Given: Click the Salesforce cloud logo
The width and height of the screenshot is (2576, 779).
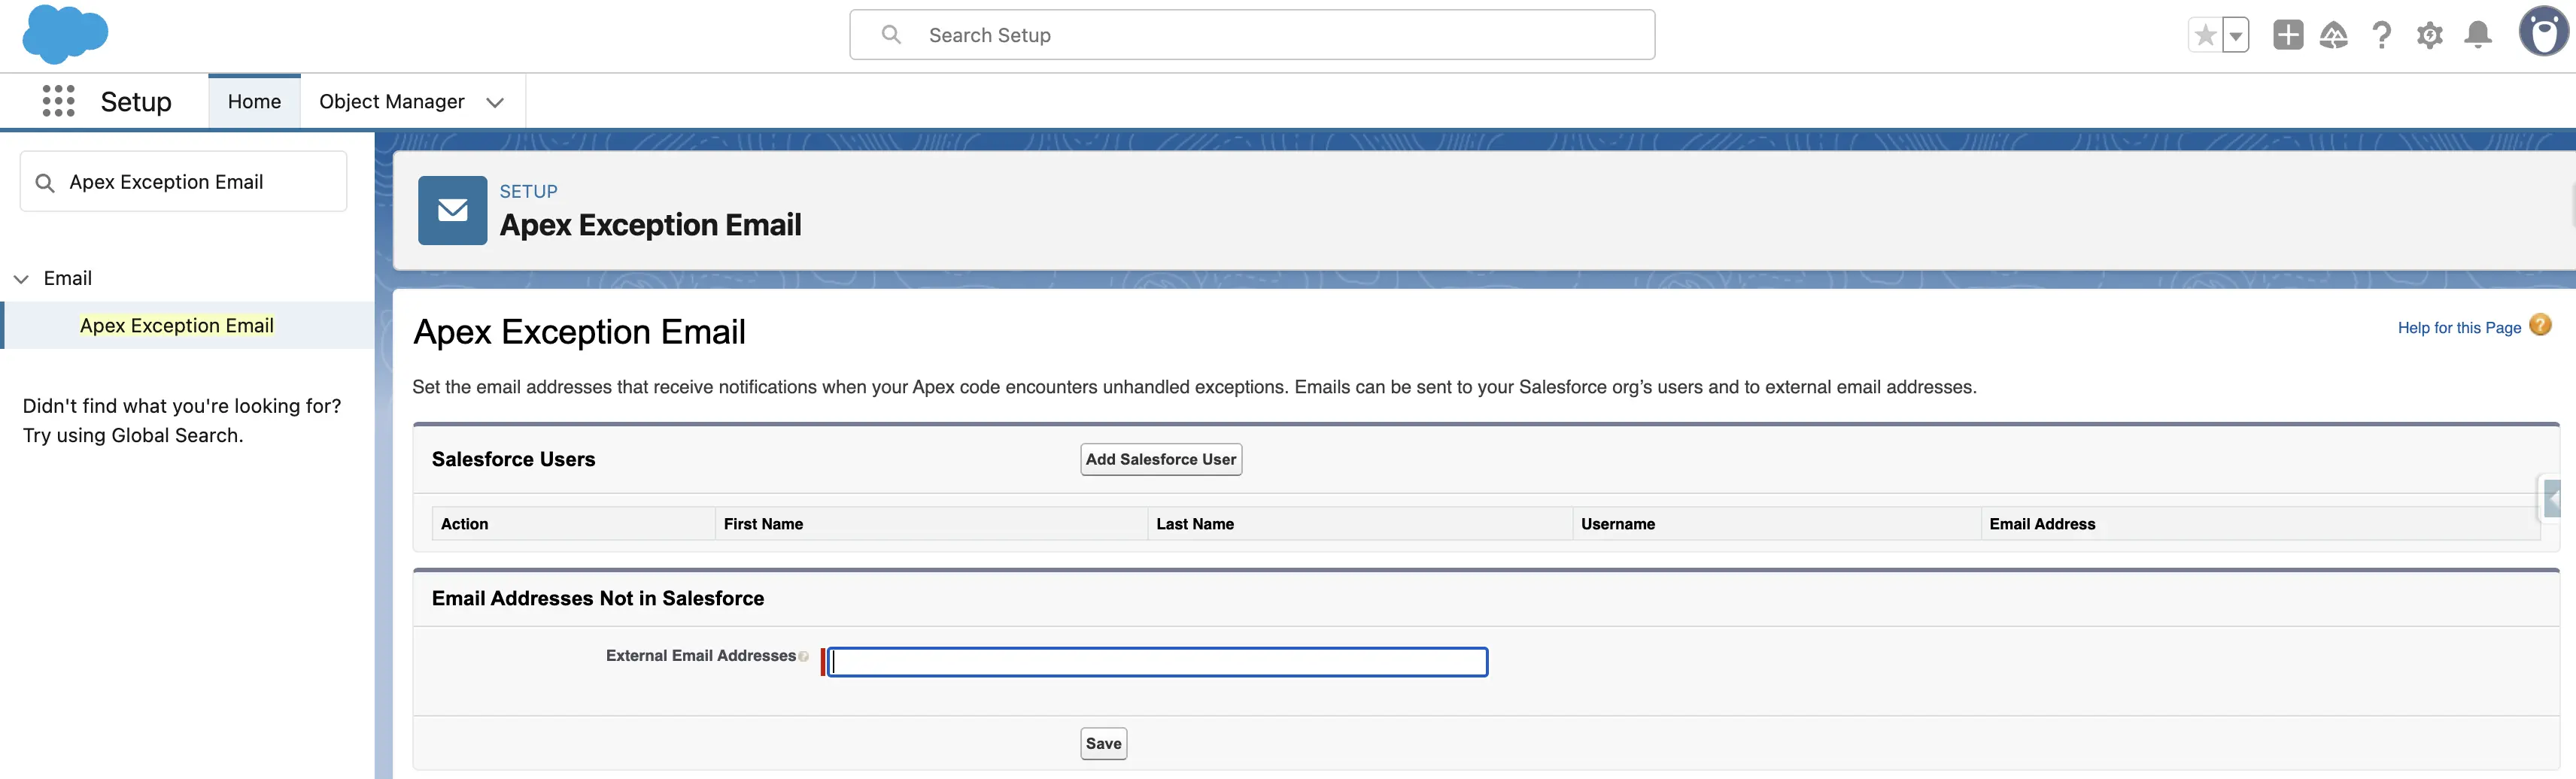Looking at the screenshot, I should [x=65, y=34].
